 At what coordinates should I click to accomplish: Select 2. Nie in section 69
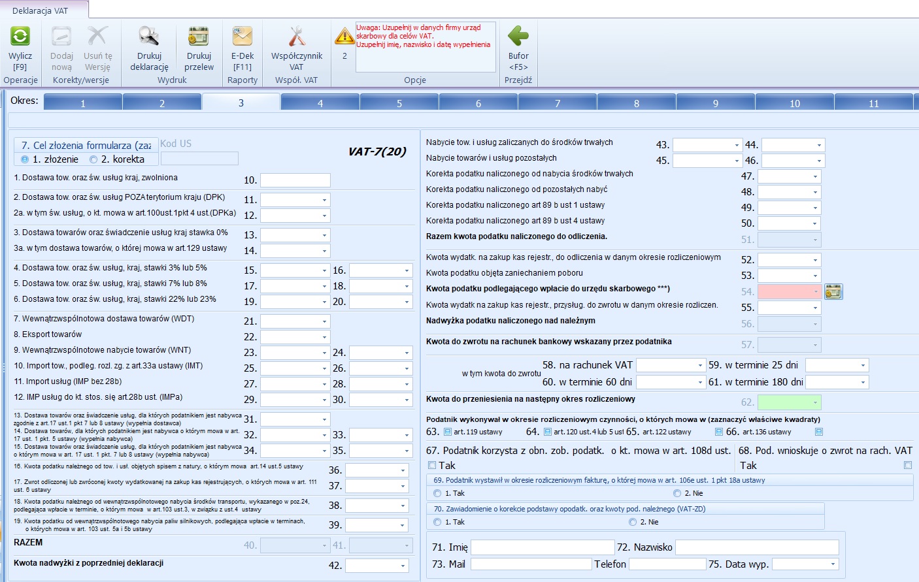(x=677, y=493)
